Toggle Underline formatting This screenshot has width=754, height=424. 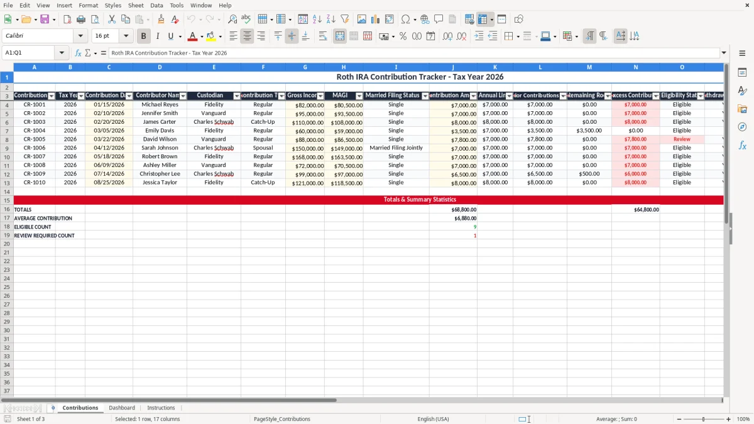point(170,36)
